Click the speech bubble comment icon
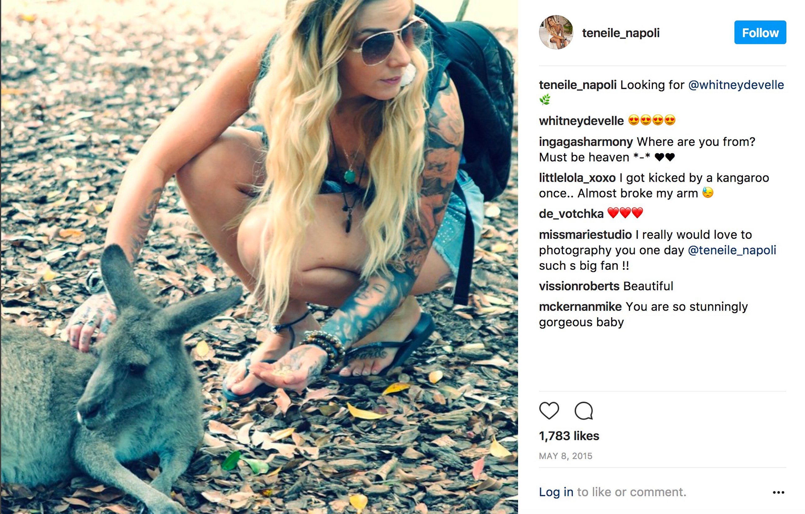Screen dimensions: 805x514 pyautogui.click(x=584, y=411)
